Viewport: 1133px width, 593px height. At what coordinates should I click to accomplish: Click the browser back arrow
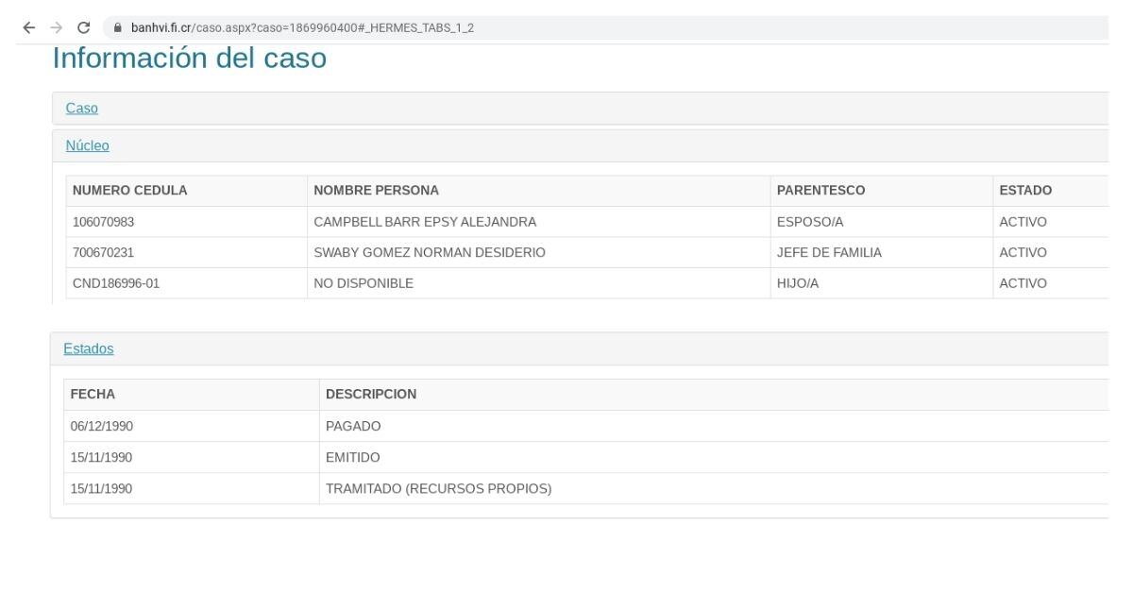pyautogui.click(x=28, y=27)
